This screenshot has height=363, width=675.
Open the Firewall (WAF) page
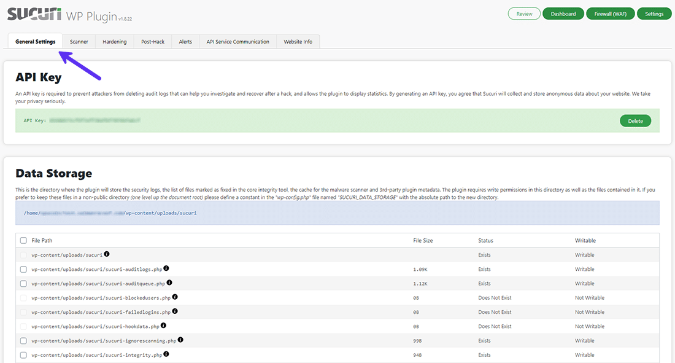click(610, 13)
